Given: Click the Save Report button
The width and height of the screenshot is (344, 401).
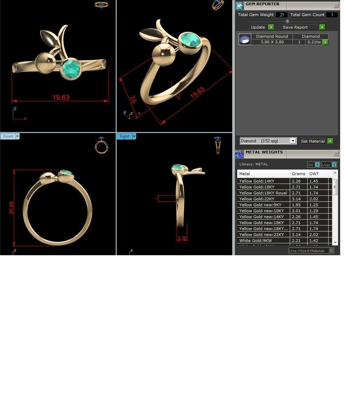Looking at the screenshot, I should click(301, 27).
